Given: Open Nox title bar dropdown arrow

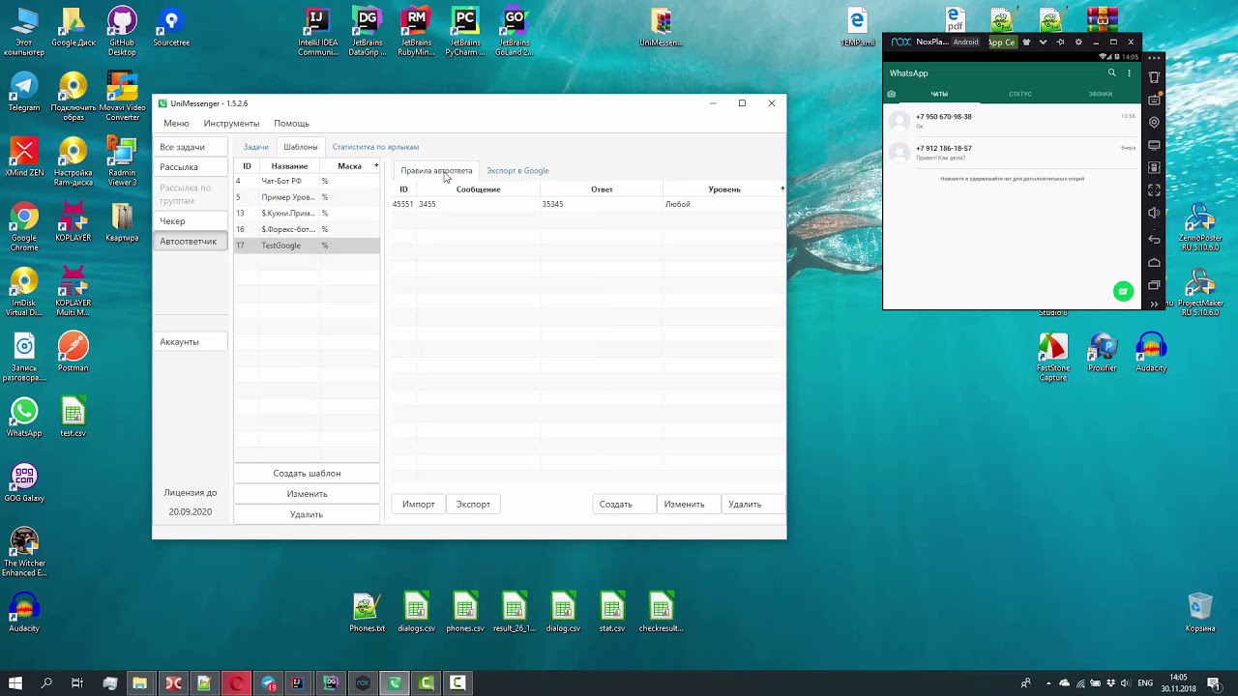Looking at the screenshot, I should (1043, 43).
